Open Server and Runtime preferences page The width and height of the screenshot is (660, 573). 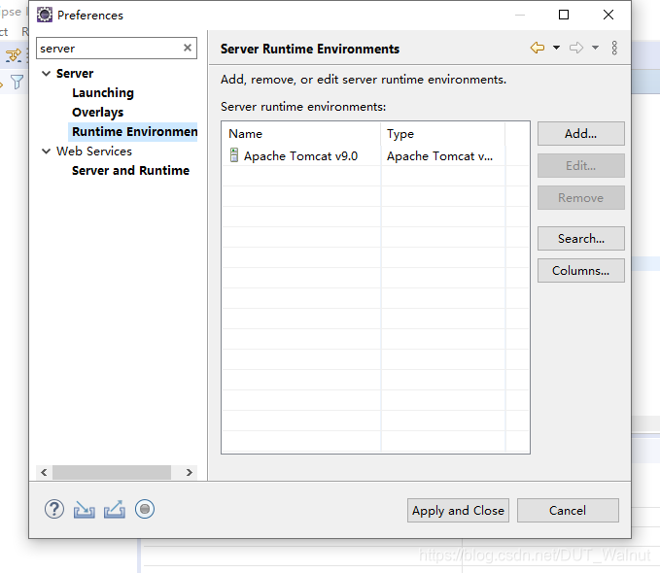130,170
